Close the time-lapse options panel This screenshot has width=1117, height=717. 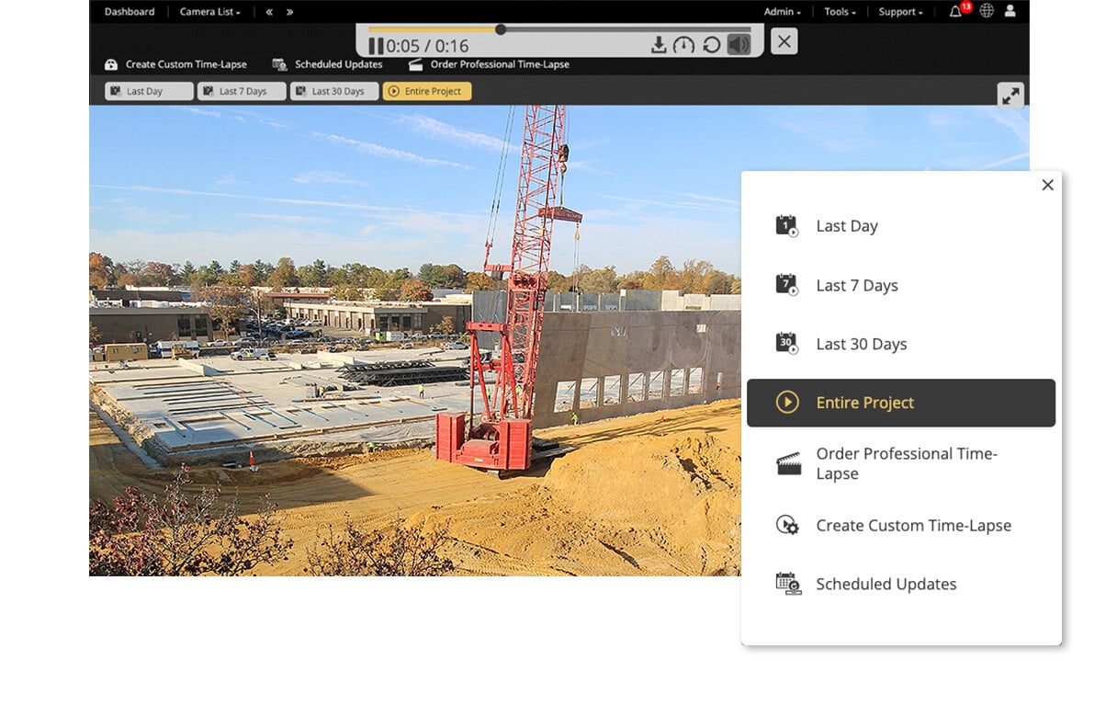pyautogui.click(x=1047, y=185)
